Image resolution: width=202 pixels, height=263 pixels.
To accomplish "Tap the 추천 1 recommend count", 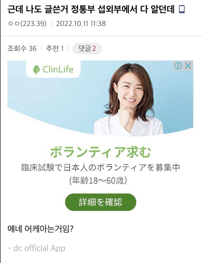I will [55, 49].
